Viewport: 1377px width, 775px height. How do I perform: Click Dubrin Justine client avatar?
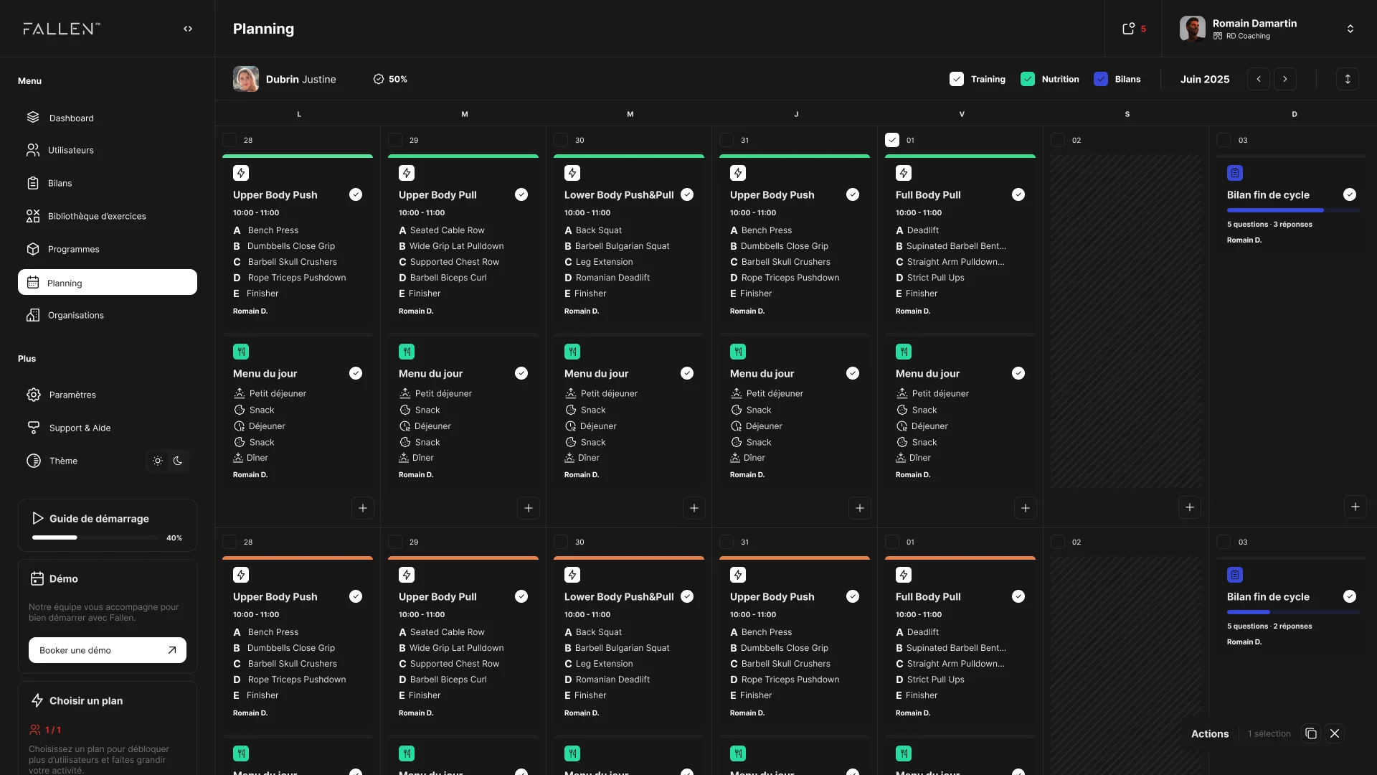pos(246,79)
